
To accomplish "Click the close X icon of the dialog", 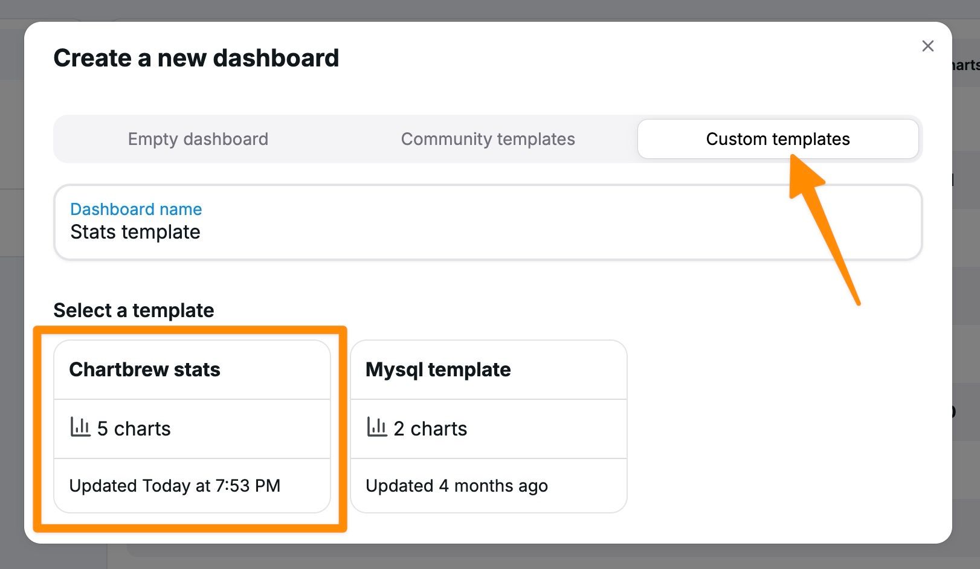I will (928, 46).
